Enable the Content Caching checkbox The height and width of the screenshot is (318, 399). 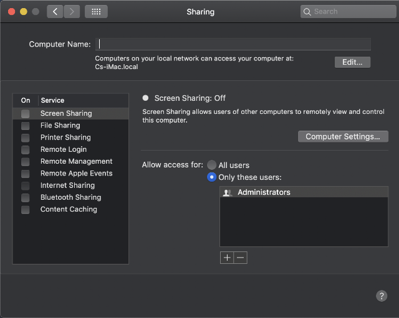click(26, 210)
